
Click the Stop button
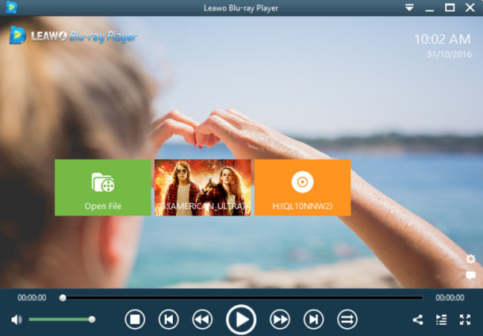coord(135,319)
